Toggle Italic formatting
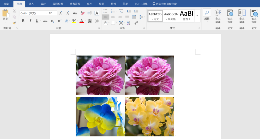 30,21
